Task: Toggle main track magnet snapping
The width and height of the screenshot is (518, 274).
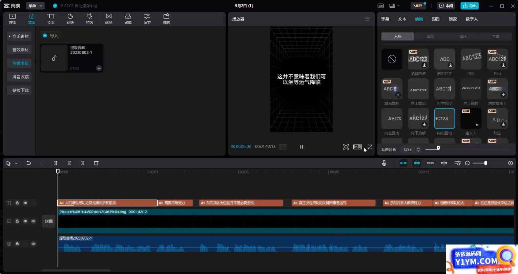Action: click(403, 163)
